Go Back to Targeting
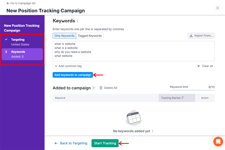Image resolution: width=225 pixels, height=150 pixels. (x=71, y=143)
